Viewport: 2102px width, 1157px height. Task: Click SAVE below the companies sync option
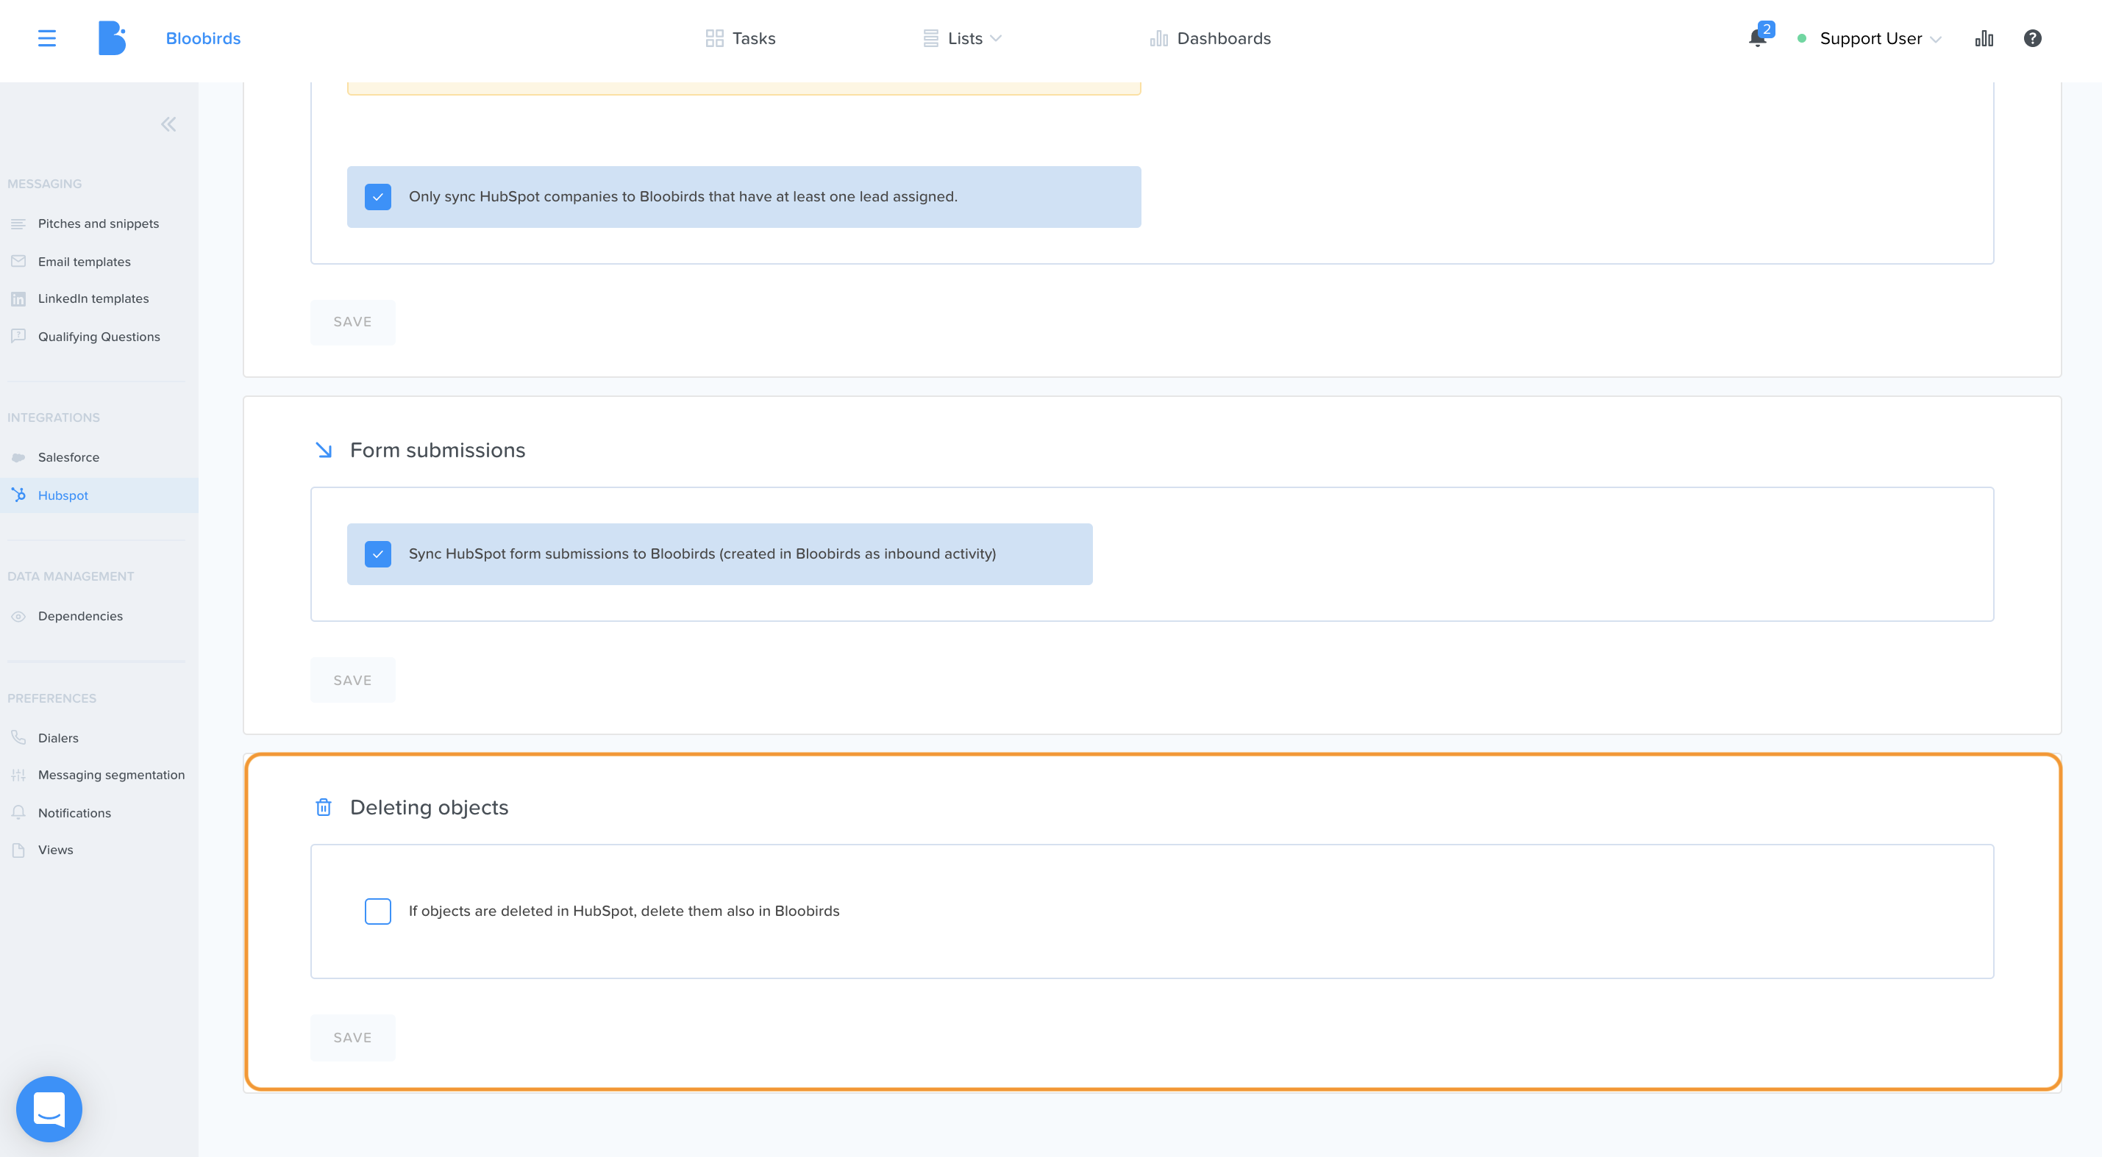(352, 322)
